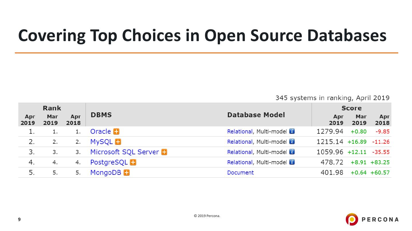Click the plus icon beside MySQL
The image size is (412, 231).
coord(118,142)
